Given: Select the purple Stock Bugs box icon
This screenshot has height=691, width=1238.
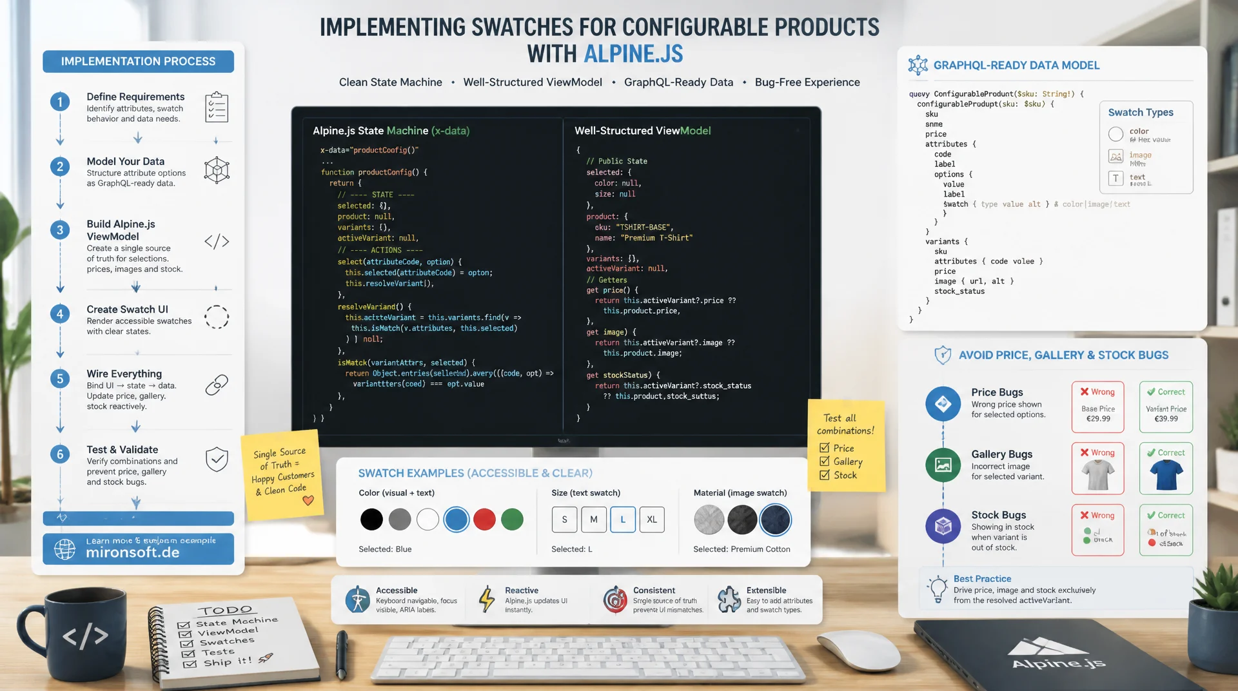Looking at the screenshot, I should (943, 526).
